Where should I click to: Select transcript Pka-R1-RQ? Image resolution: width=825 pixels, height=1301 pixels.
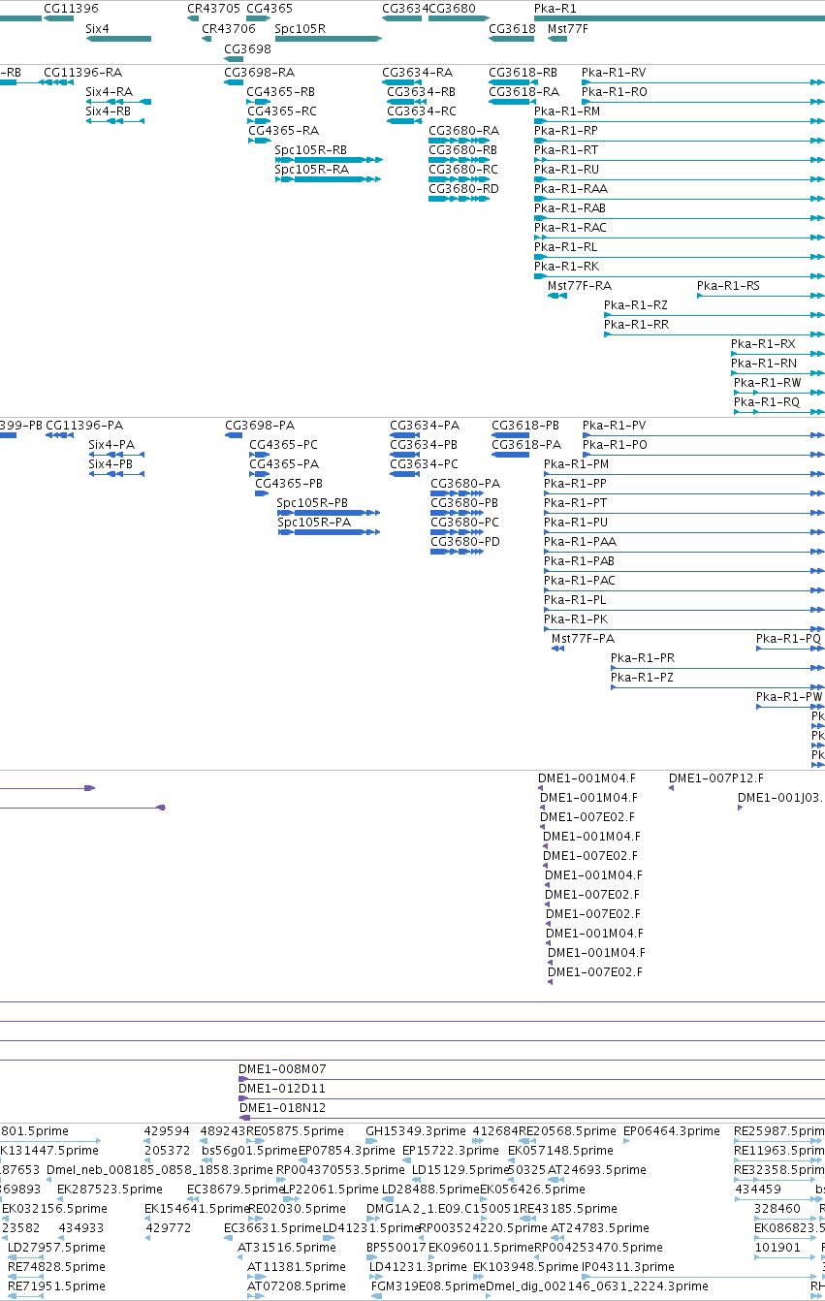pyautogui.click(x=767, y=402)
